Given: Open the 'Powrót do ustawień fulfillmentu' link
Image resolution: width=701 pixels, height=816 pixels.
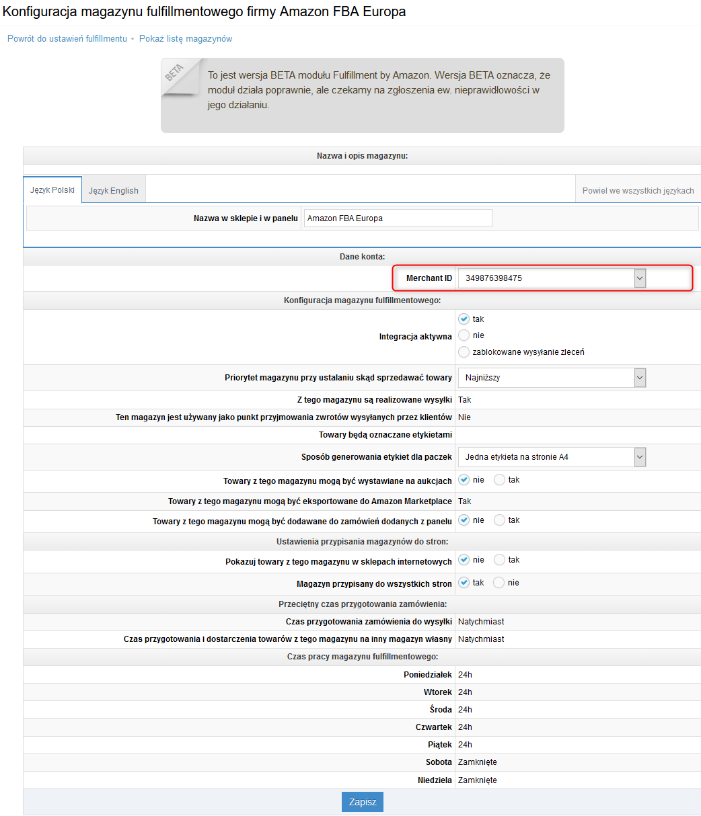Looking at the screenshot, I should pos(67,39).
